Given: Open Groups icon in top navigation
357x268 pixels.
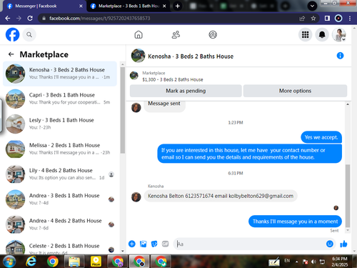Looking at the screenshot, I should [213, 35].
